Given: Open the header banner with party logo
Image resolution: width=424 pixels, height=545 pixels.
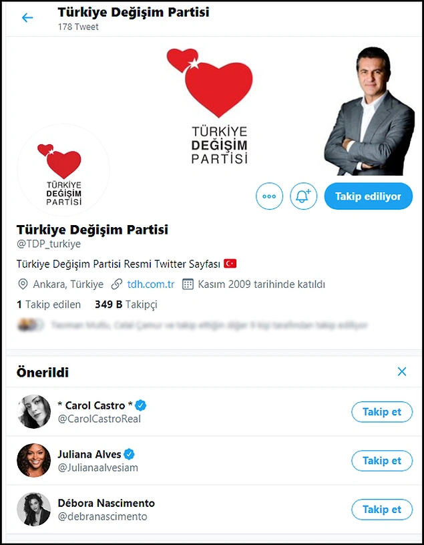Looking at the screenshot, I should [214, 108].
